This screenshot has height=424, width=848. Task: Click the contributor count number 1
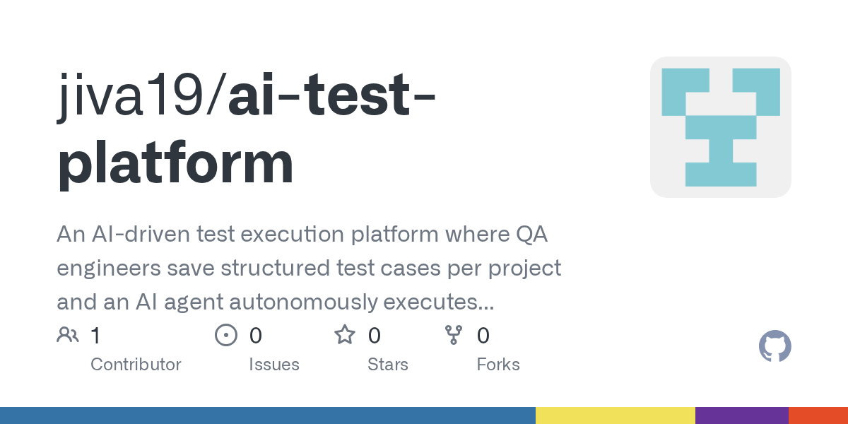(x=95, y=335)
